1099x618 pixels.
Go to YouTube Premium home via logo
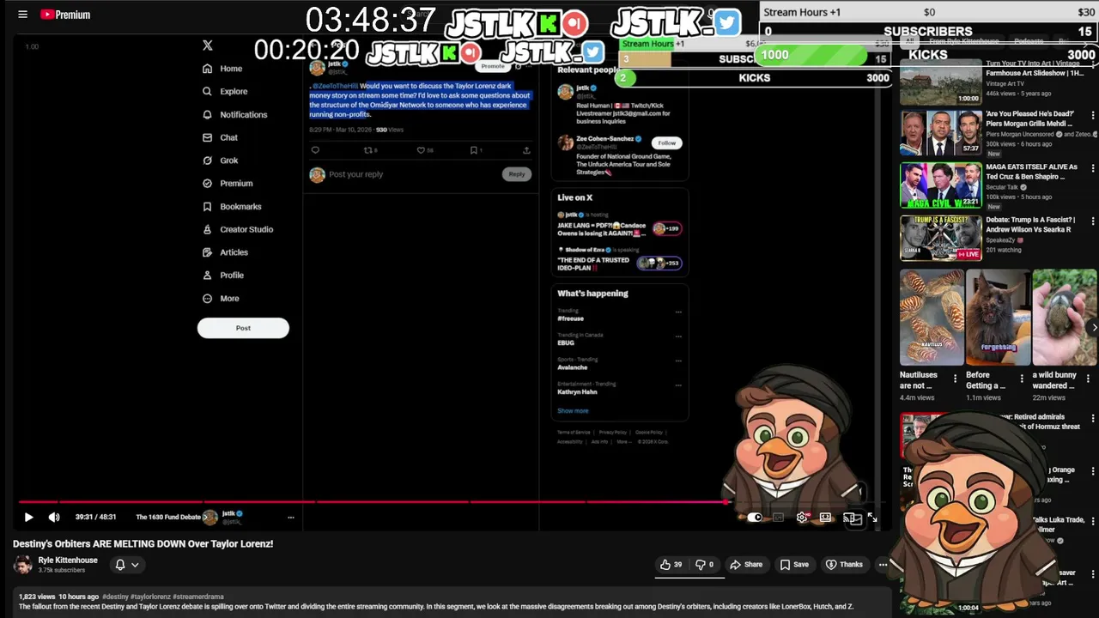click(65, 15)
